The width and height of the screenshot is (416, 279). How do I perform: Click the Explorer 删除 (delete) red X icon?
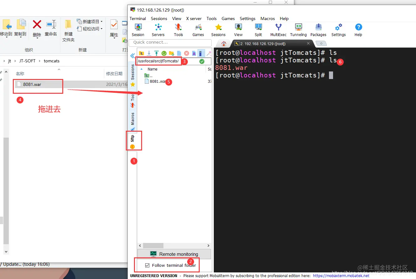click(x=37, y=24)
